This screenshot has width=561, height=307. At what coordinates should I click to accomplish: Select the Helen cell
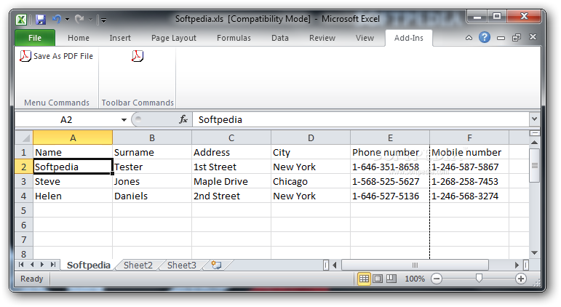(73, 196)
